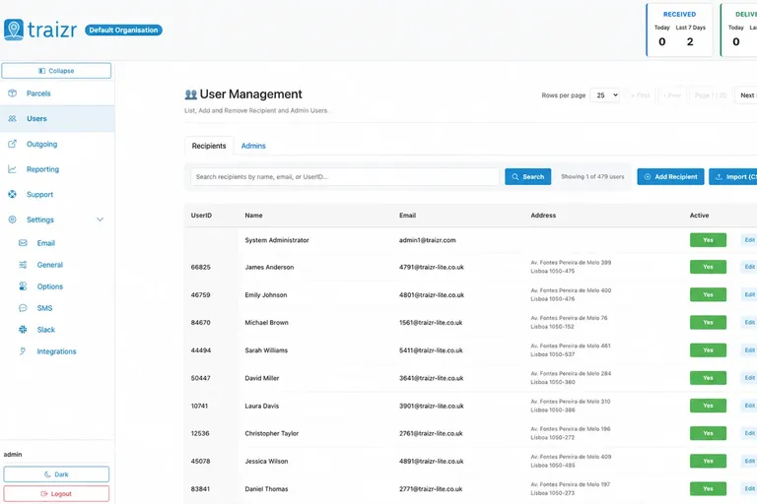Toggle Active status for Sarah Williams
This screenshot has height=504, width=757.
click(708, 350)
